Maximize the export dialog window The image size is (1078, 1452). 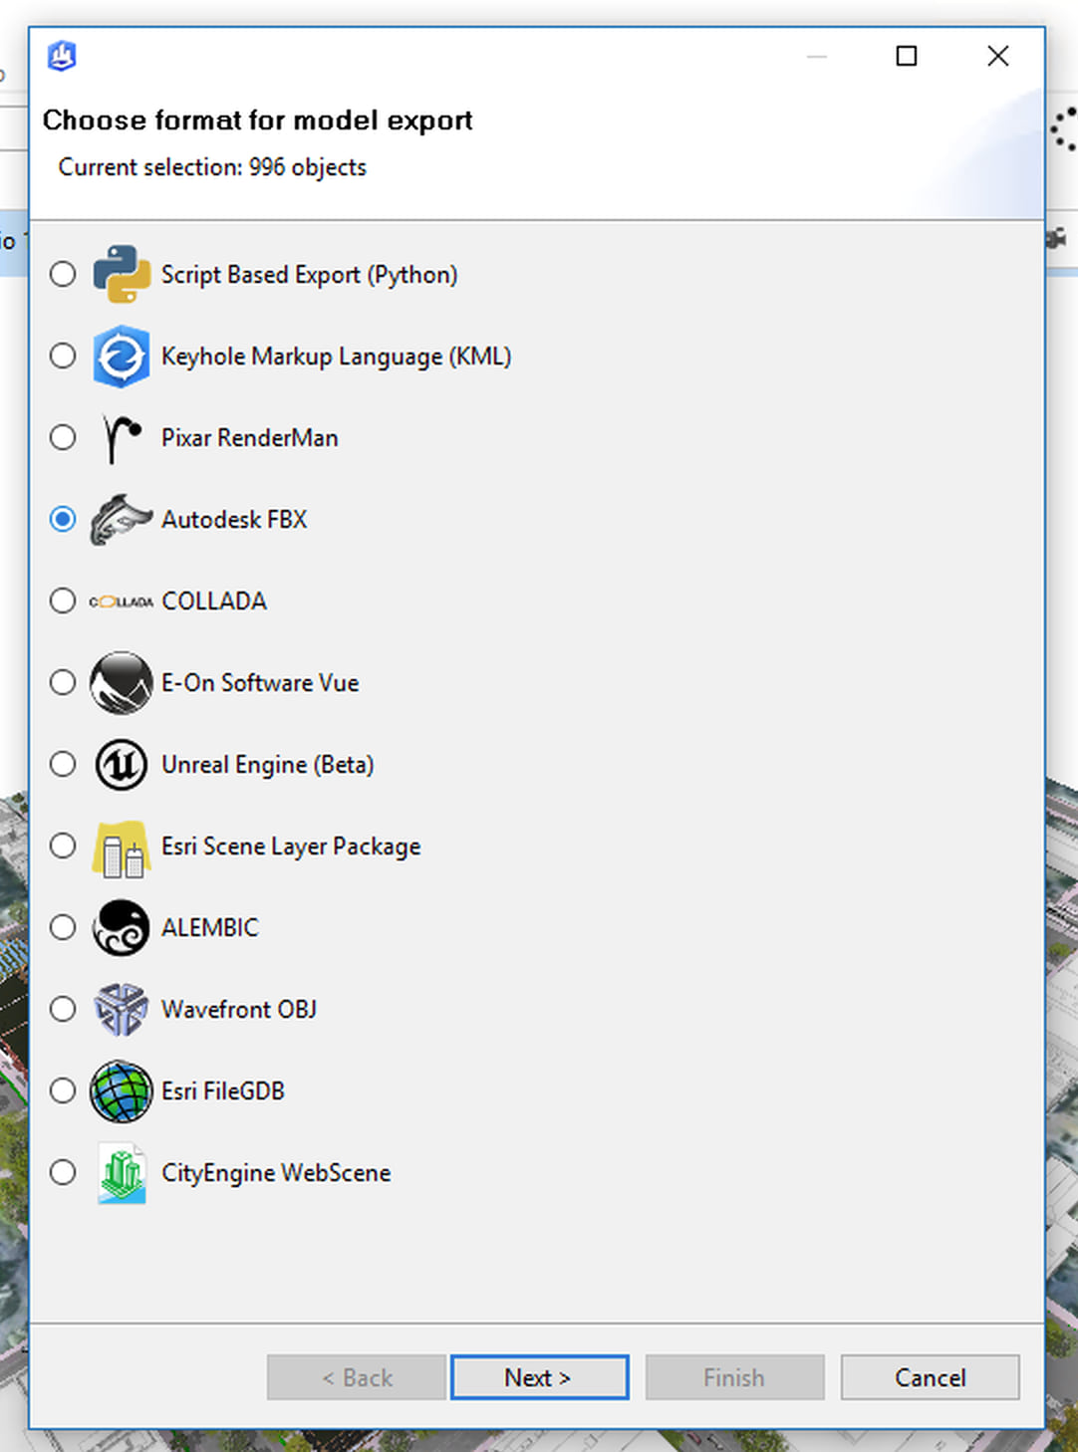907,56
